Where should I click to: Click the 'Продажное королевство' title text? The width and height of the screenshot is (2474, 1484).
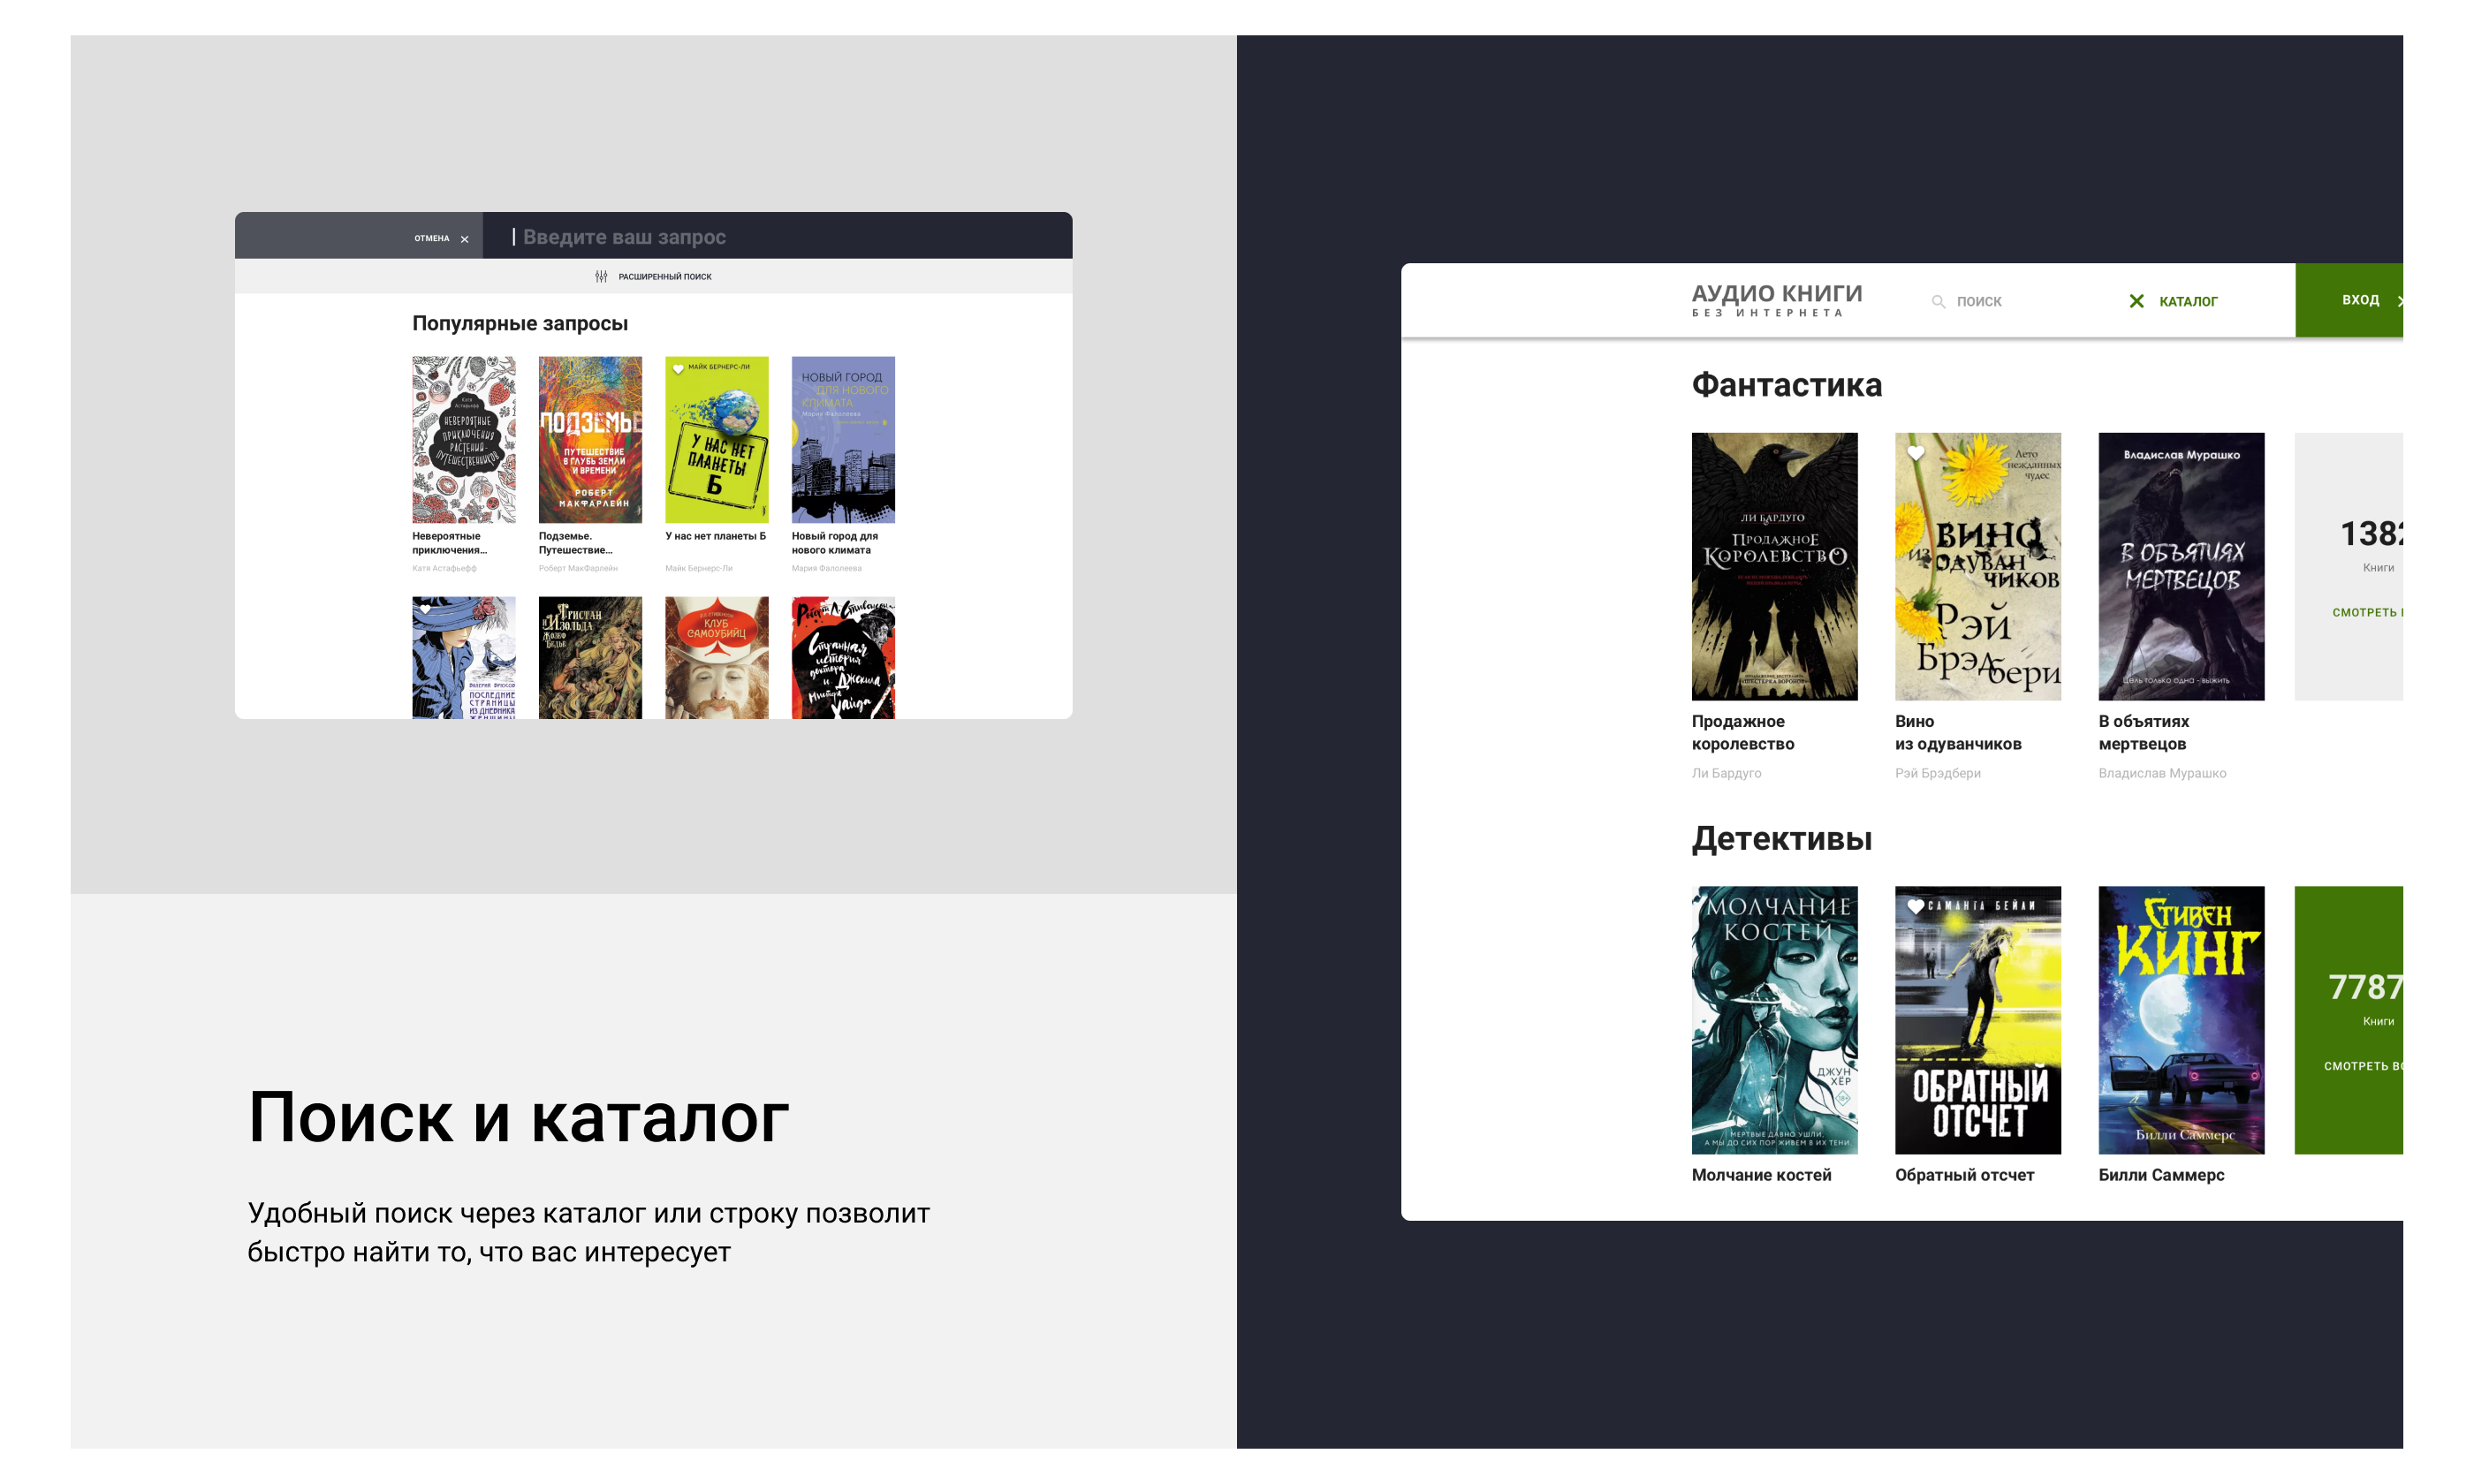pos(1743,733)
